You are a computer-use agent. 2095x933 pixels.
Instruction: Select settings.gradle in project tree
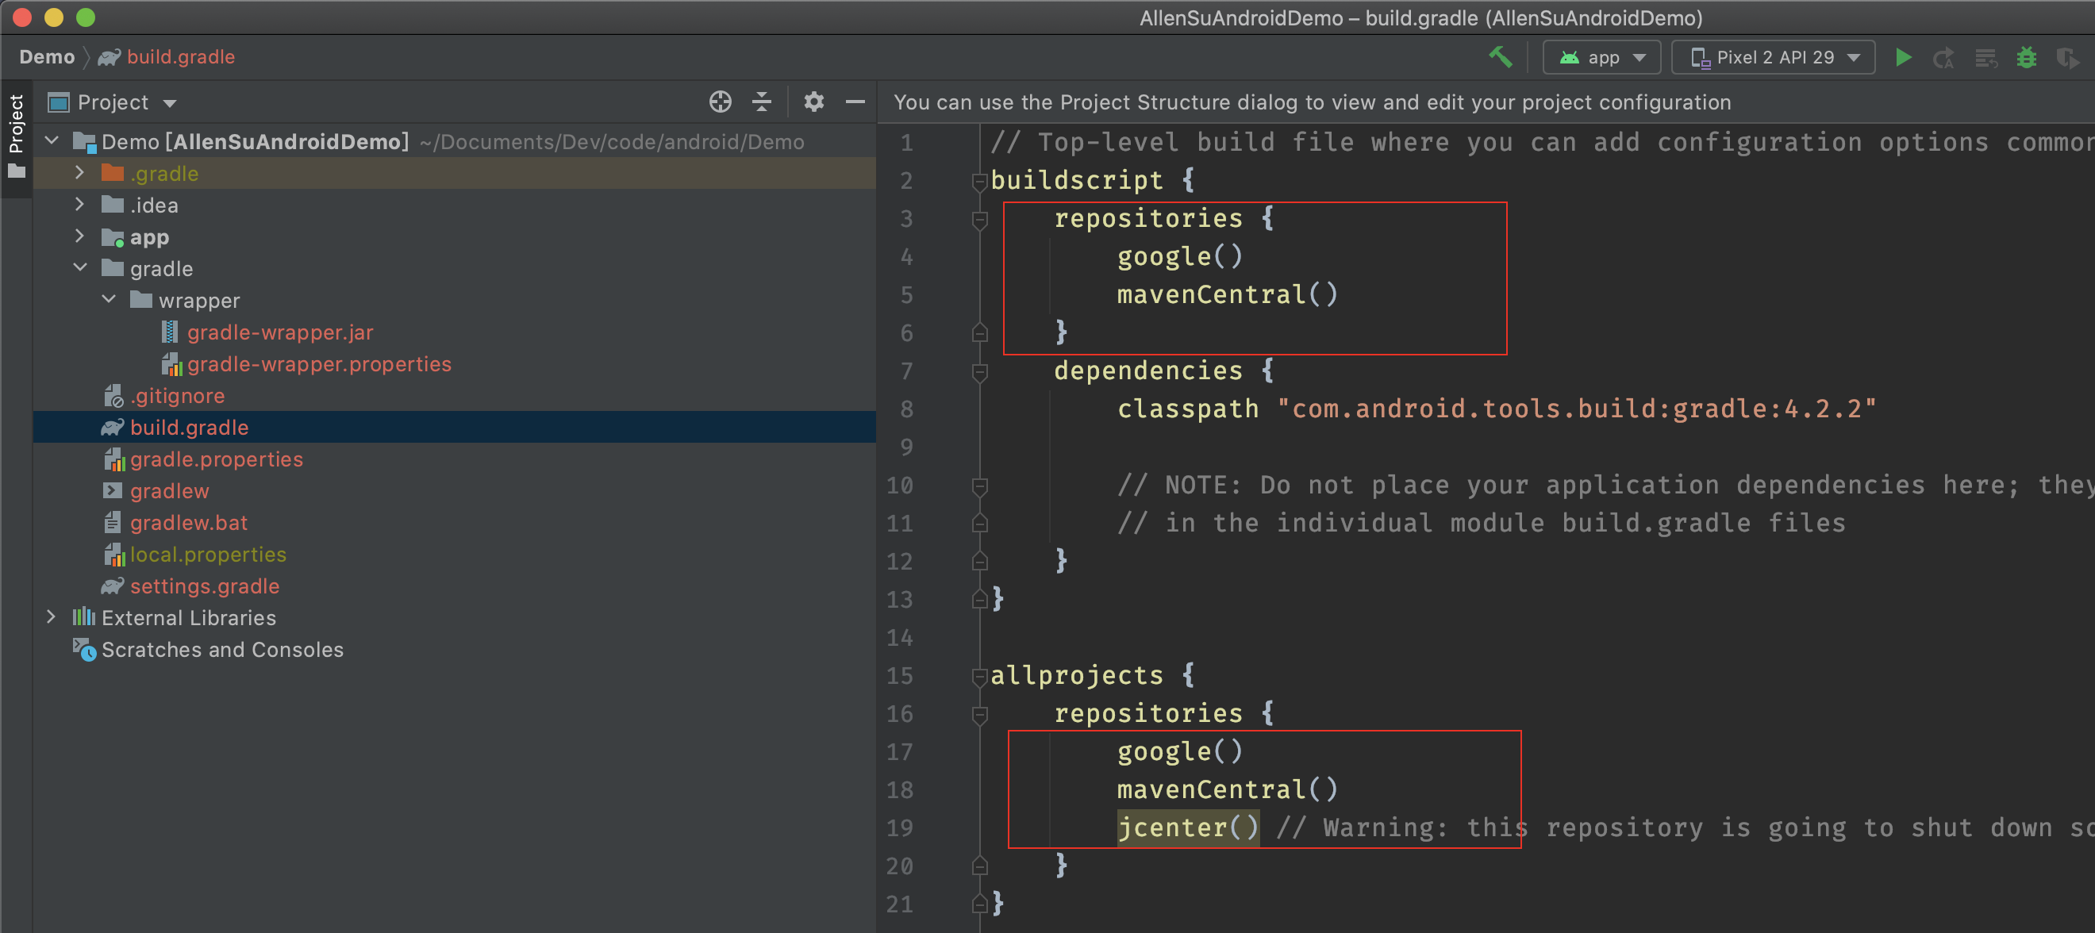[x=204, y=586]
